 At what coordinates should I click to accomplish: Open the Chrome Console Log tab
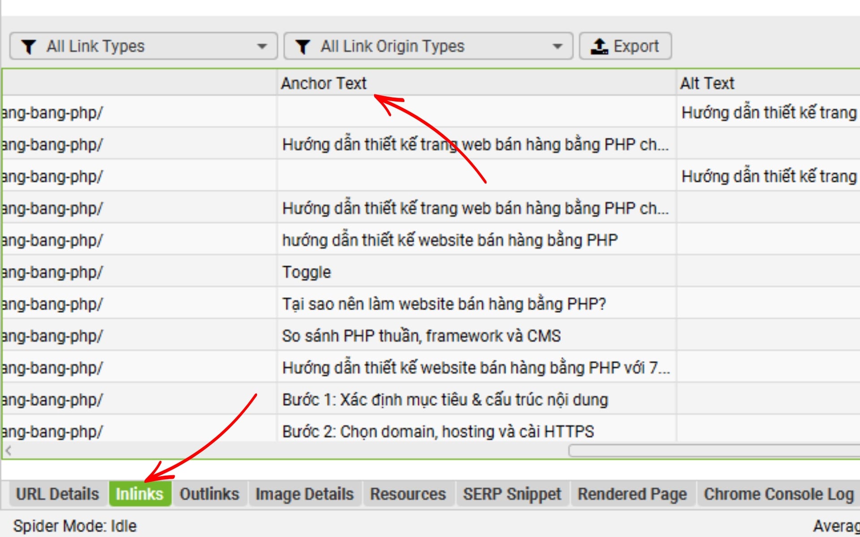pyautogui.click(x=778, y=494)
